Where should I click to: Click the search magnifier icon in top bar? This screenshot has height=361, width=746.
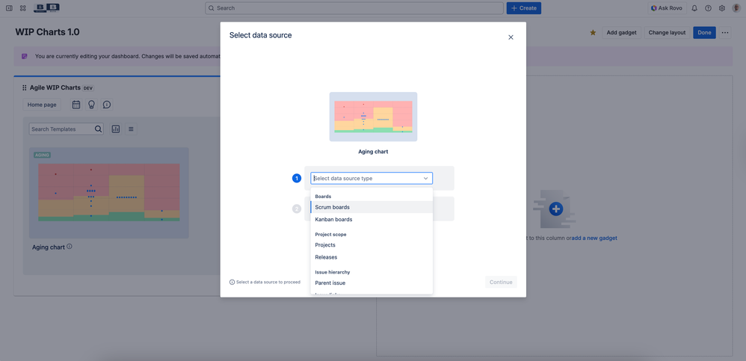(x=212, y=8)
